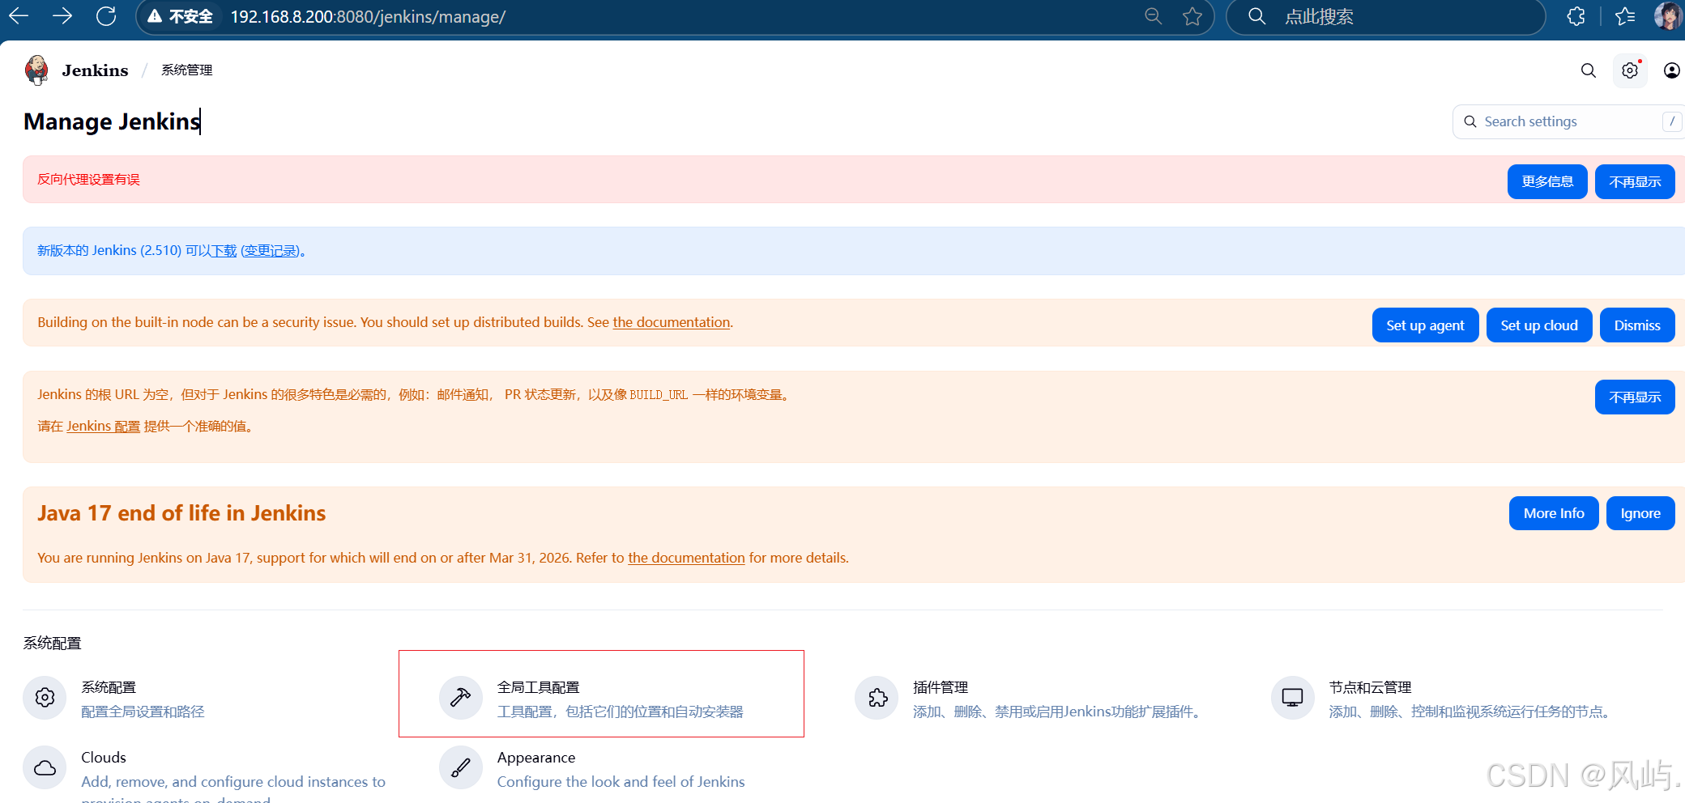Click the Jenkins butler logo
Screen dimensions: 1685x803
tap(36, 70)
